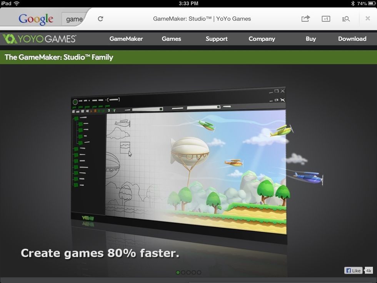Click the Facebook Like button
Image resolution: width=377 pixels, height=283 pixels.
354,270
